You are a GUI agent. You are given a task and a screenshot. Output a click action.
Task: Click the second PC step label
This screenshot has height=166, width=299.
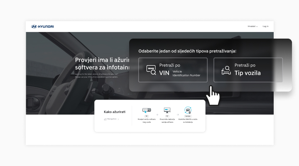[167, 117]
